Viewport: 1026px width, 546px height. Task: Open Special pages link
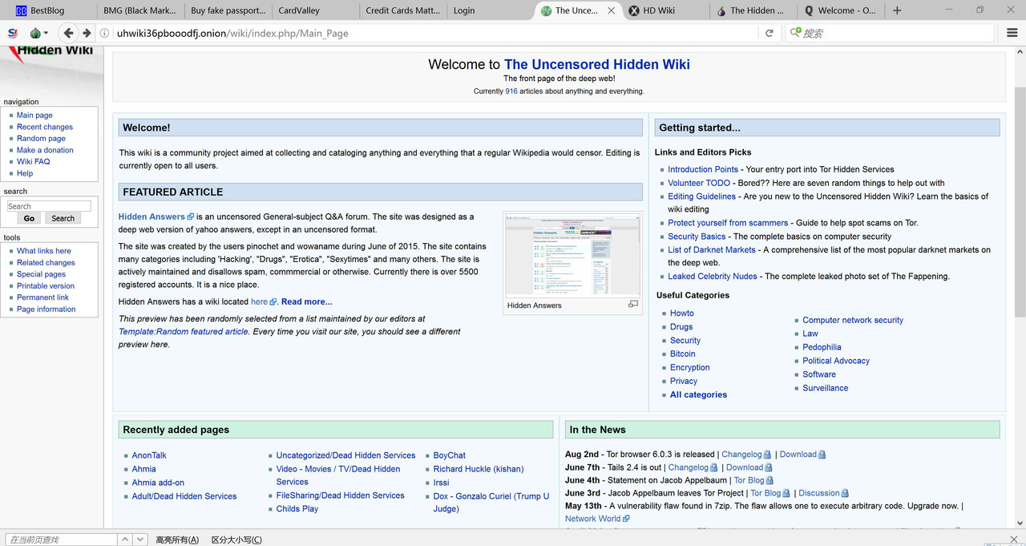point(41,274)
